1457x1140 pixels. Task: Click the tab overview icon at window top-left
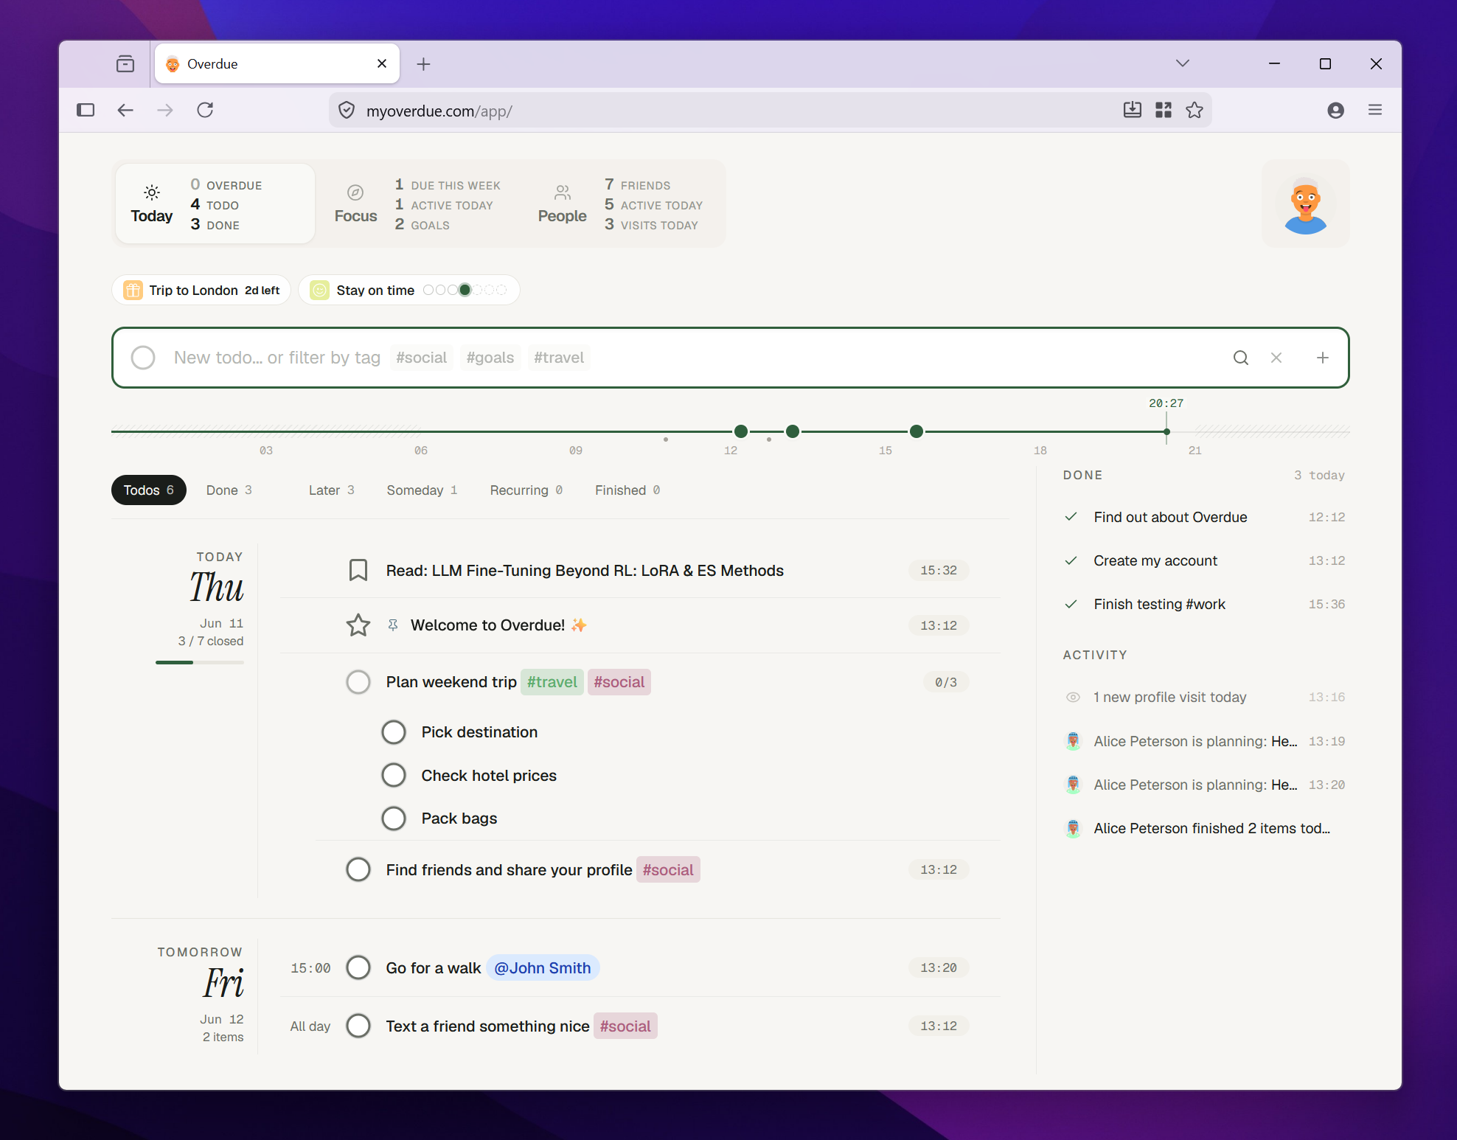click(x=125, y=64)
